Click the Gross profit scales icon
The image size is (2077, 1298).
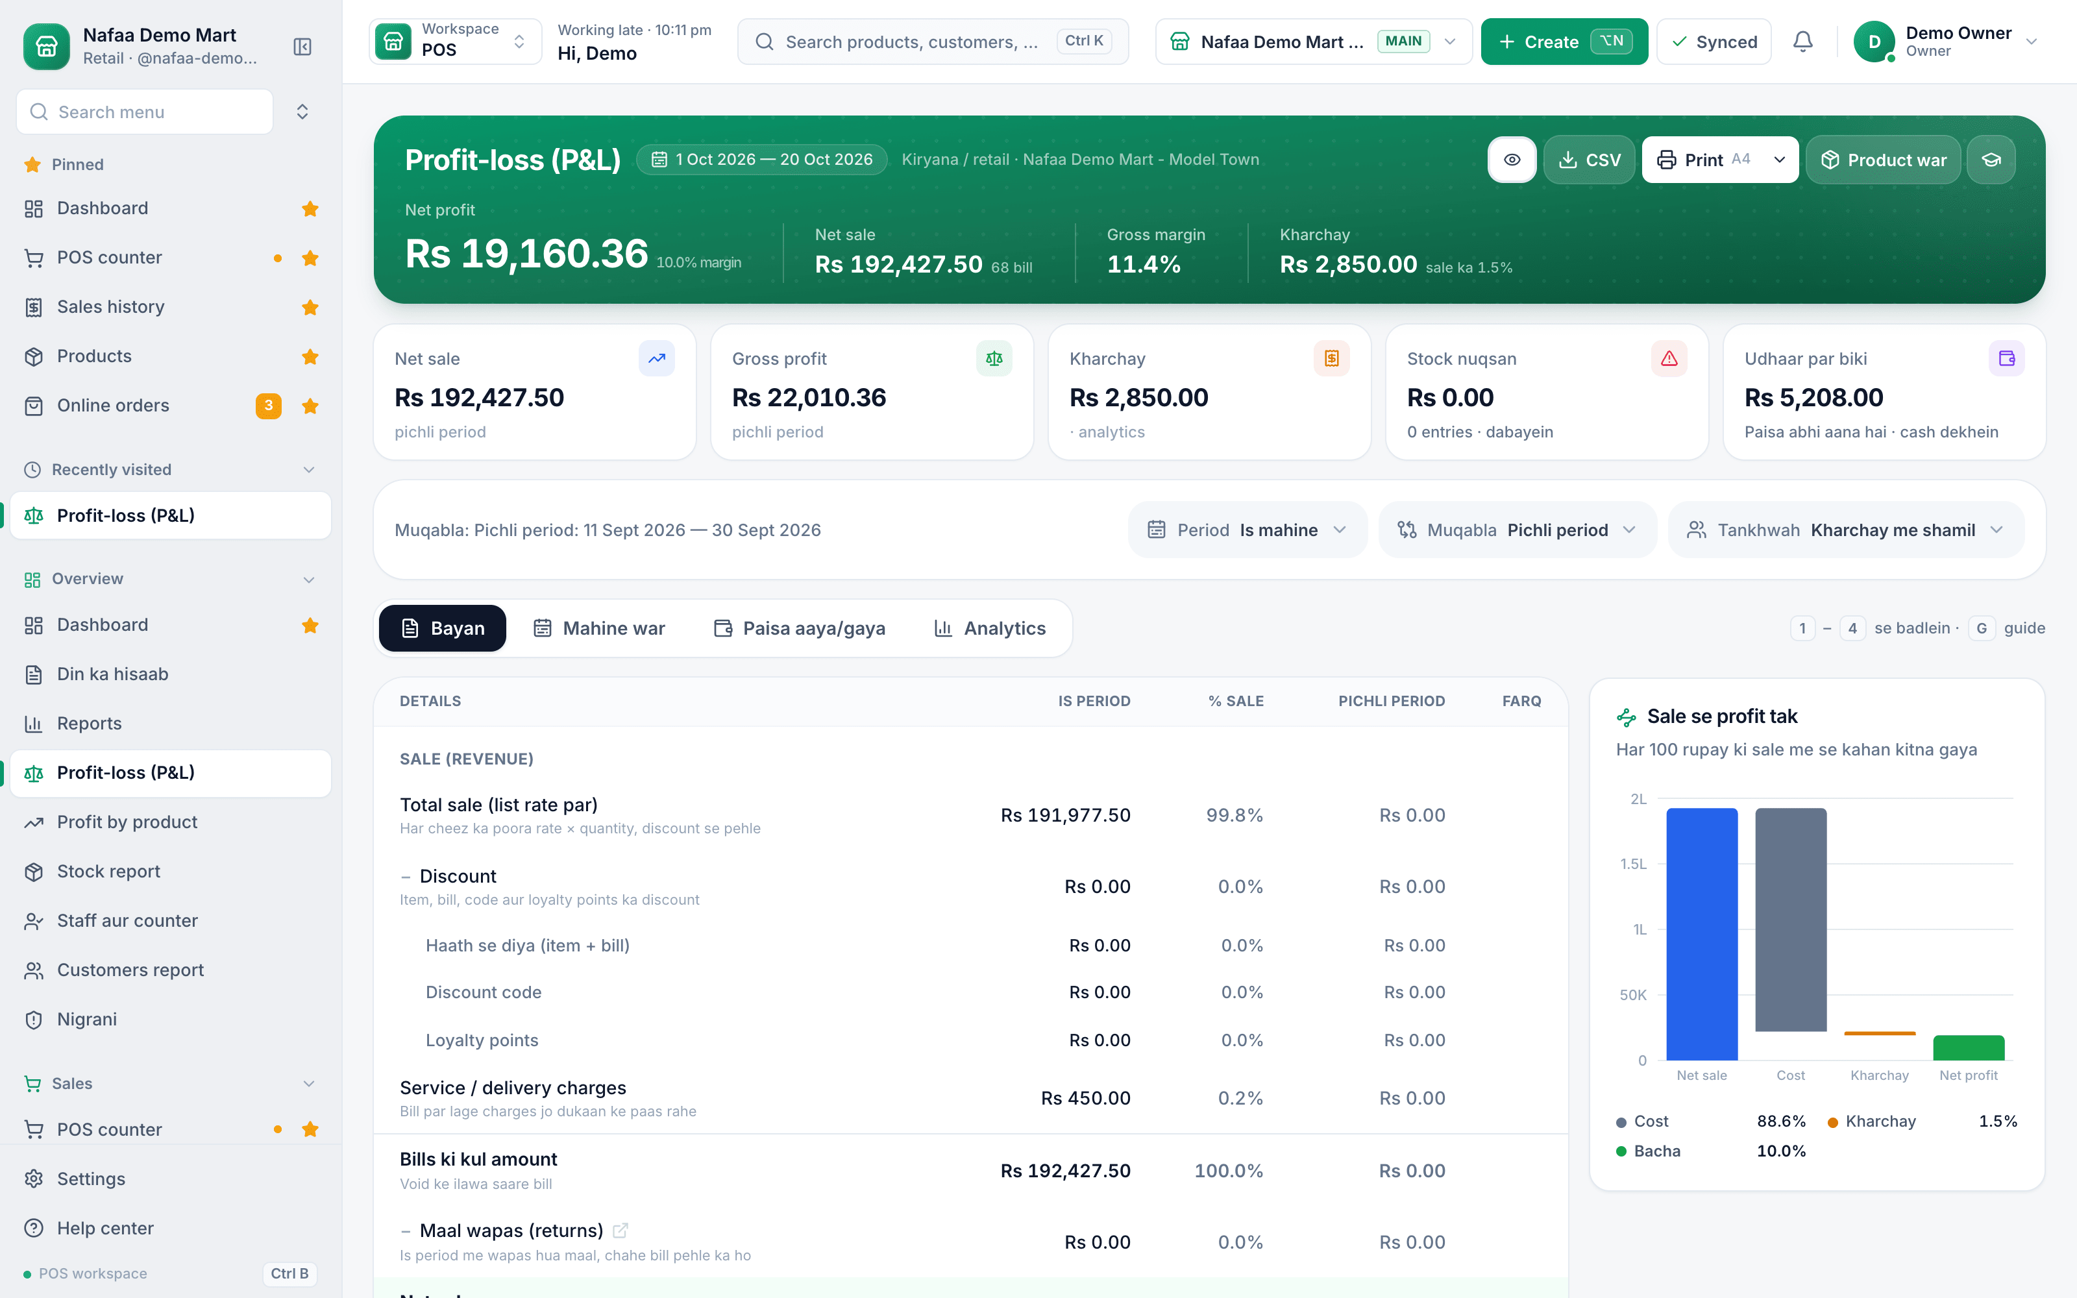994,359
